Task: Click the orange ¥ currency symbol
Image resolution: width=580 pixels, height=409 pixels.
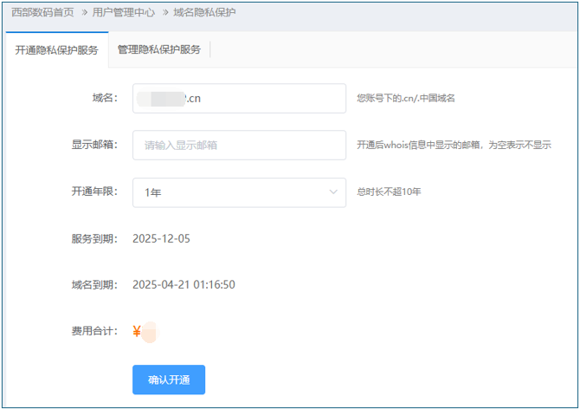Action: pyautogui.click(x=137, y=331)
